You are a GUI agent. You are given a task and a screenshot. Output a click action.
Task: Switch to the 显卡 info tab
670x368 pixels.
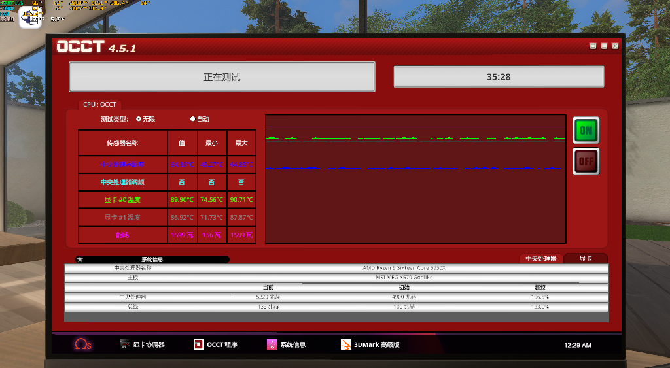click(586, 258)
